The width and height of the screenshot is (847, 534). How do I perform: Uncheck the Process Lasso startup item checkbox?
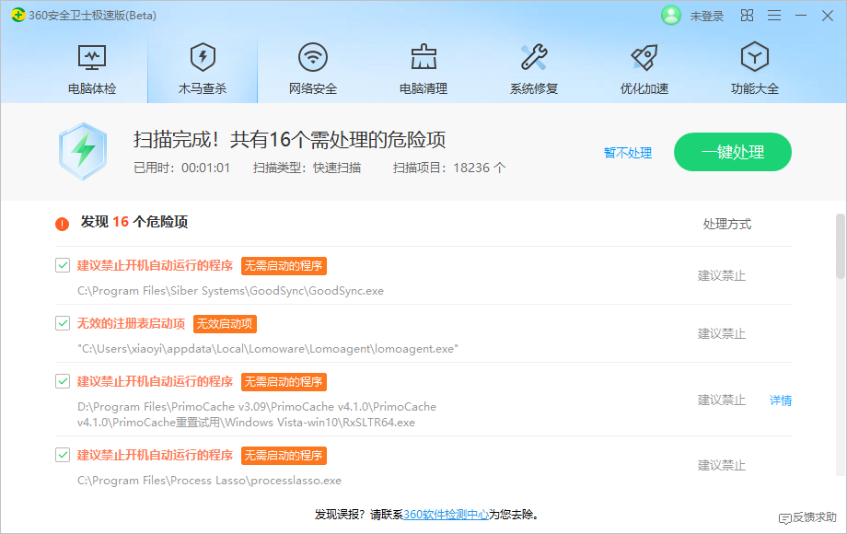click(63, 455)
